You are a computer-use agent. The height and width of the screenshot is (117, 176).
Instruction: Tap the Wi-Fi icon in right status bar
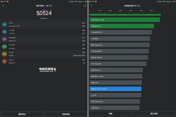164,1
